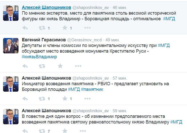Retweet the 46 мин. Shaposhnikov tweet
187x133 pixels.
[x=42, y=28]
